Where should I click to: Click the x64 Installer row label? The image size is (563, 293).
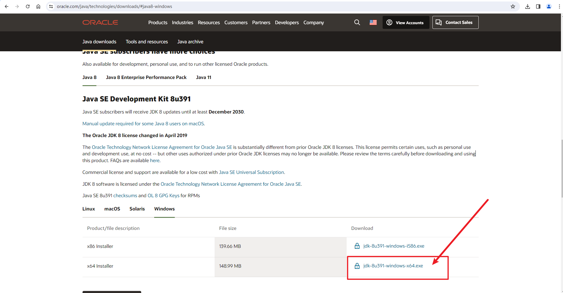coord(100,266)
